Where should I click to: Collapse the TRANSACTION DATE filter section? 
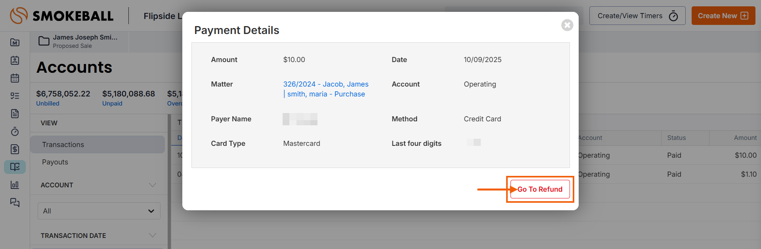click(x=152, y=236)
